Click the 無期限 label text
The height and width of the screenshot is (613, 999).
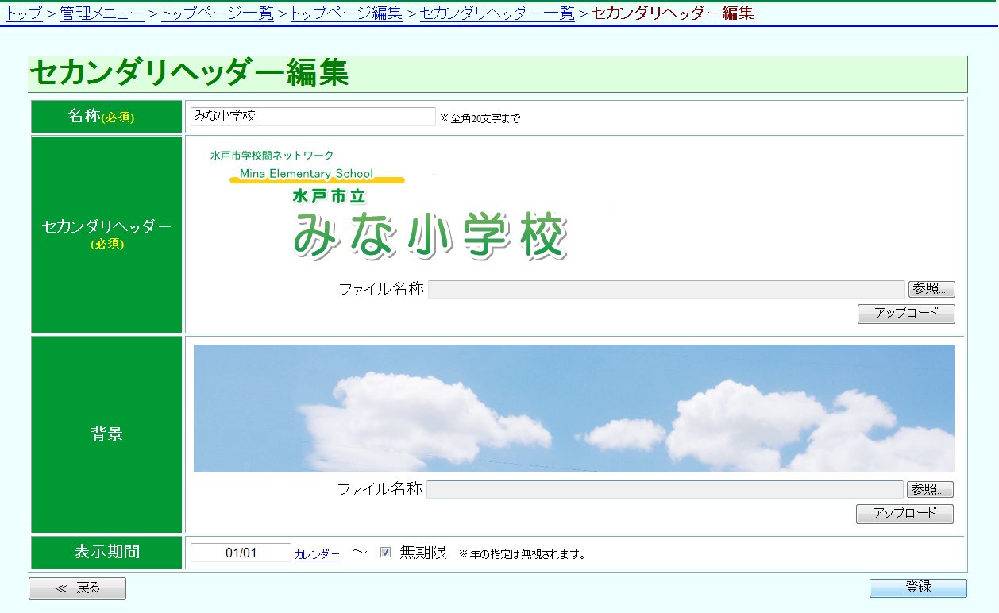tap(423, 552)
